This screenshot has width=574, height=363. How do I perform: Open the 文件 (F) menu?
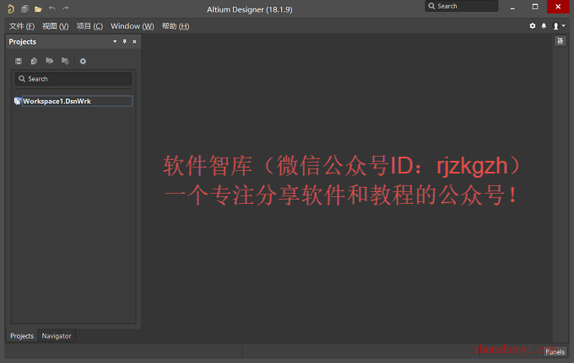(x=22, y=26)
